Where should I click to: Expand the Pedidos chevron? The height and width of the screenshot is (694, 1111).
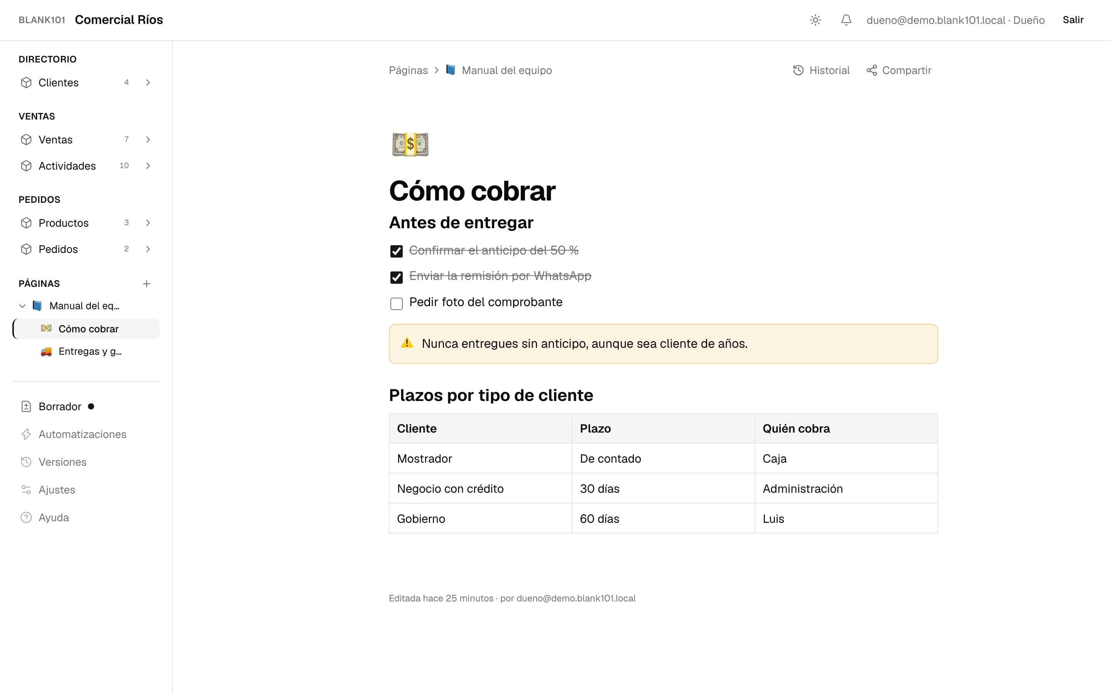(x=148, y=249)
